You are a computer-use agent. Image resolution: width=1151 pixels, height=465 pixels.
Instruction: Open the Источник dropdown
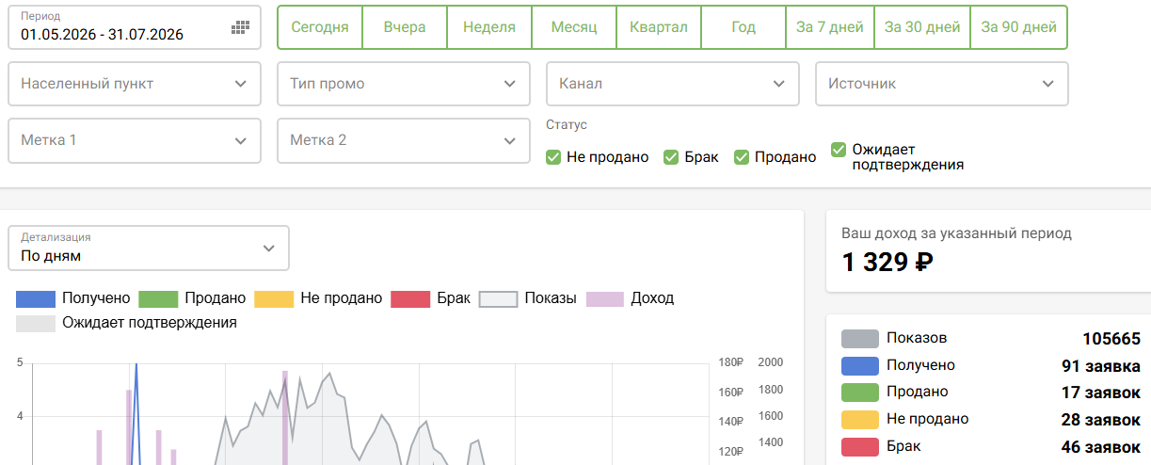pyautogui.click(x=942, y=84)
